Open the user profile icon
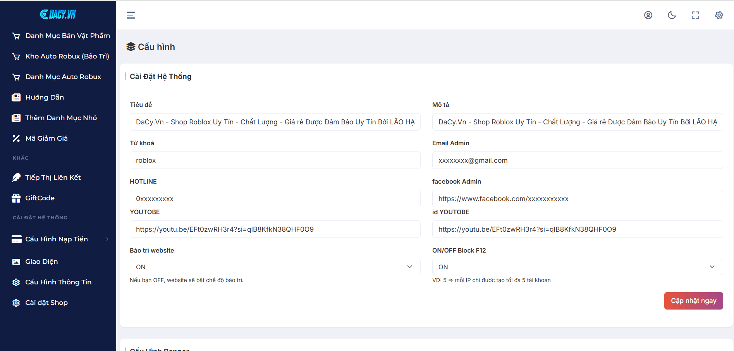734x351 pixels. [648, 15]
